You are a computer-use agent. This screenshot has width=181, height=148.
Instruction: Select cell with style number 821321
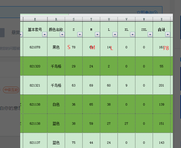pos(35,85)
